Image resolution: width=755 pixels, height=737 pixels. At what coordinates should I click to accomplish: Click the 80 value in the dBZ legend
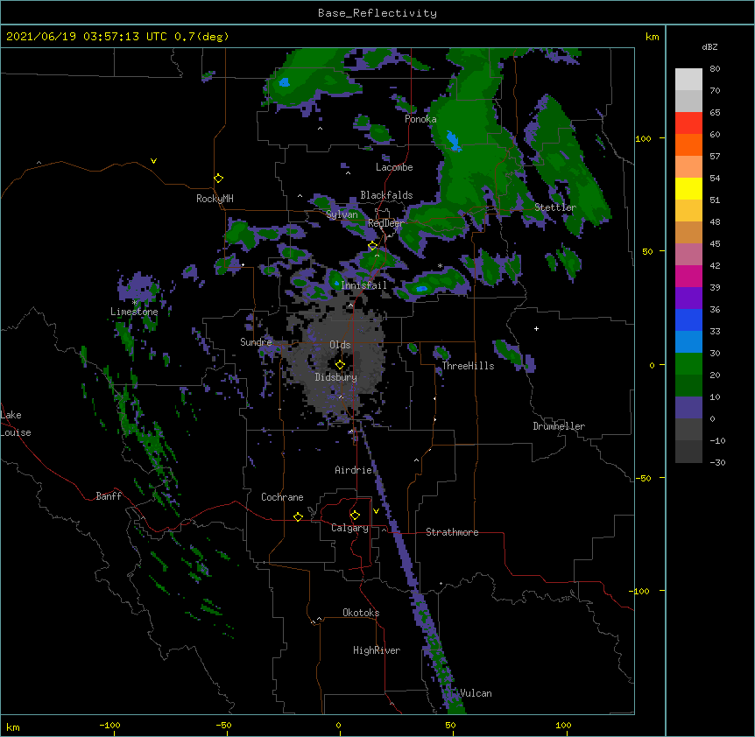tap(715, 69)
